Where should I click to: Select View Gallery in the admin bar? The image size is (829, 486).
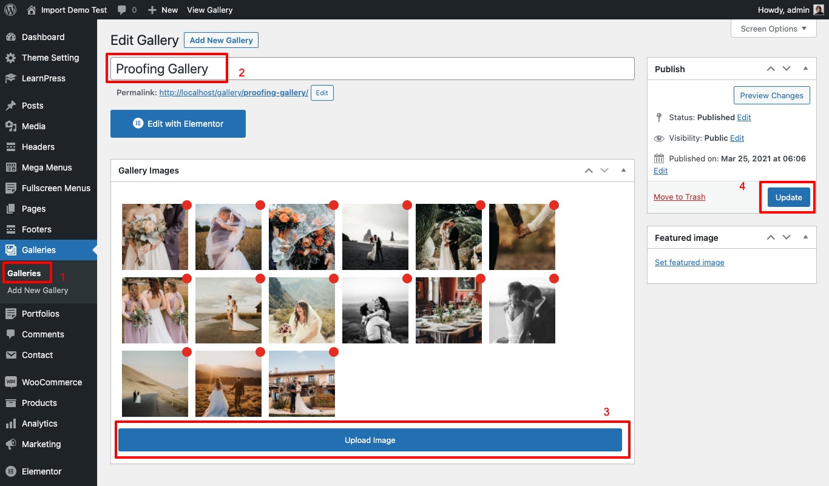(209, 10)
